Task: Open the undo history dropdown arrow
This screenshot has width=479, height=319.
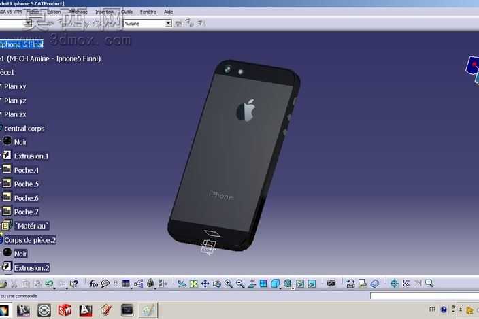Action: coord(54,288)
